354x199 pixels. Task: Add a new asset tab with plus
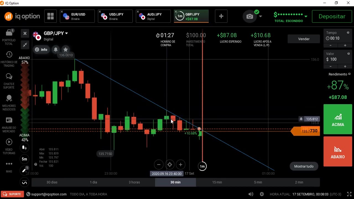221,16
